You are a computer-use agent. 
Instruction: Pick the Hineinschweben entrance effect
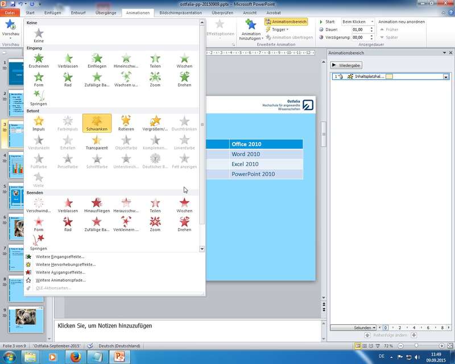pos(126,61)
